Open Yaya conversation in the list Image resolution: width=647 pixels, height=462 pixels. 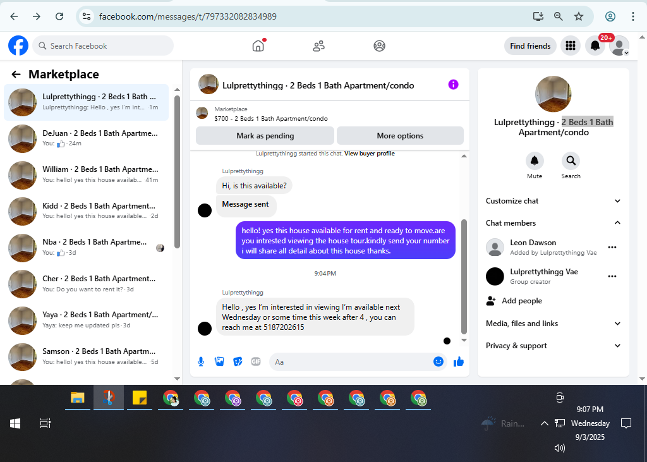87,320
